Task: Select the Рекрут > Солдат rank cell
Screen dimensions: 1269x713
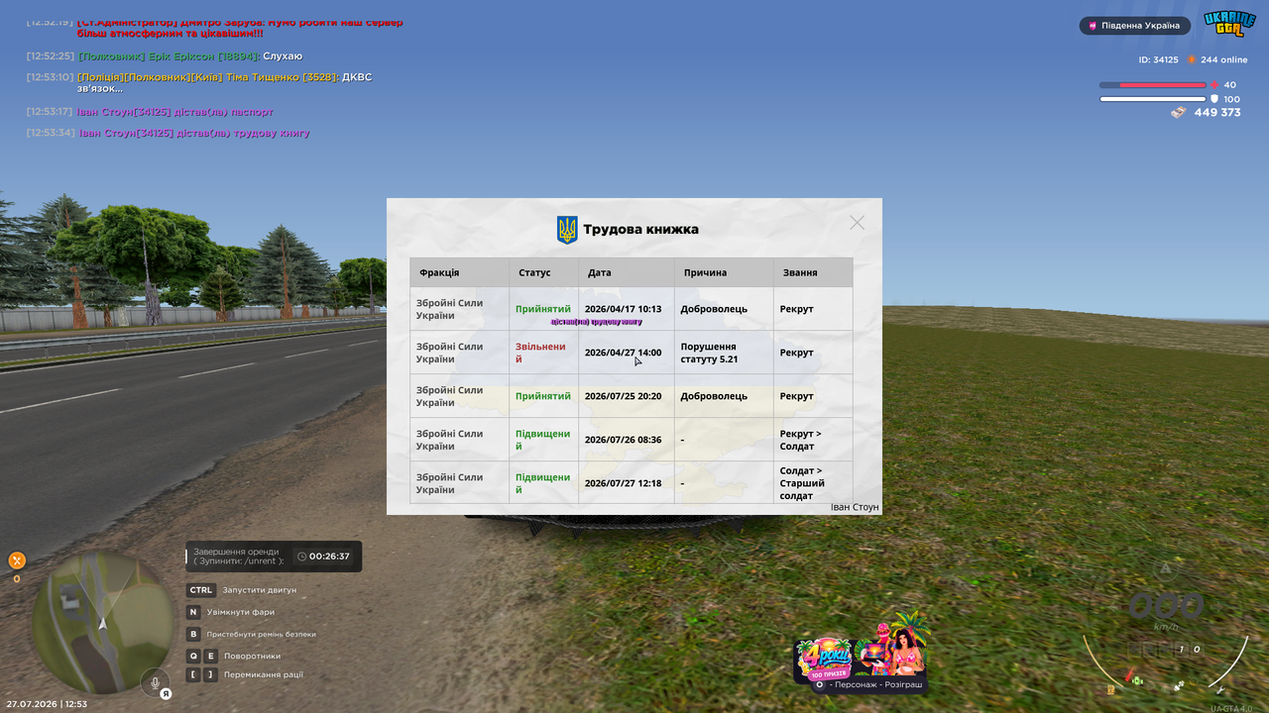Action: (813, 440)
